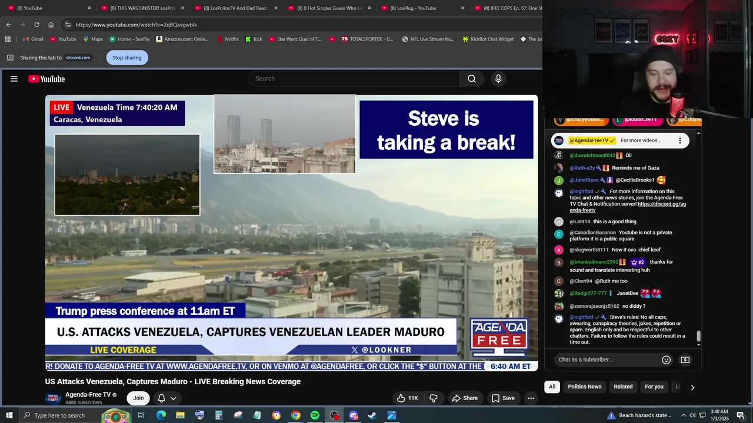The width and height of the screenshot is (753, 423).
Task: Like the video with thumbs-up 11K
Action: 407,398
